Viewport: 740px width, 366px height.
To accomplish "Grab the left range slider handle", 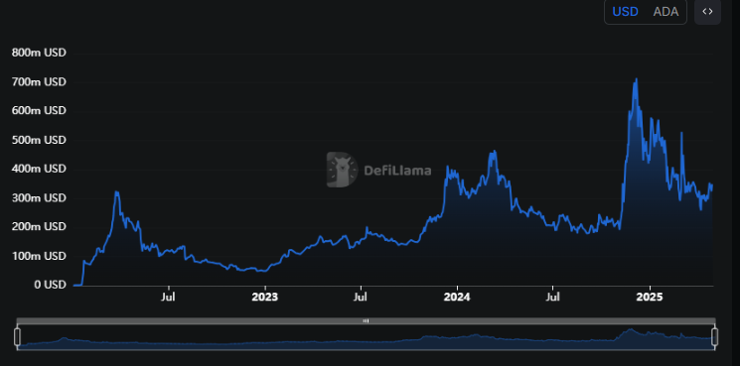I will click(x=18, y=337).
